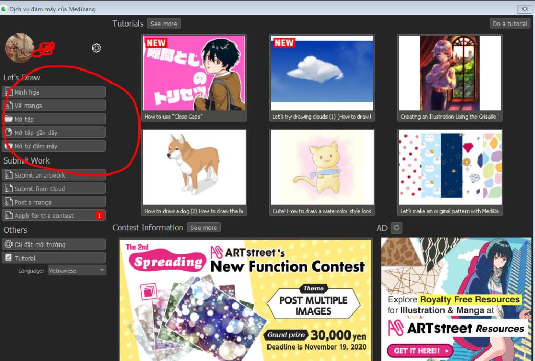535x361 pixels.
Task: Choose Vẽ manga option
Action: click(54, 106)
